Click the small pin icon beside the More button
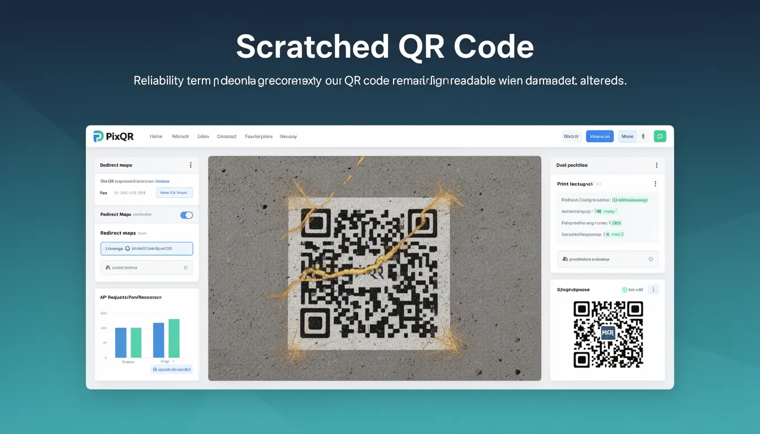The width and height of the screenshot is (760, 434). click(643, 136)
